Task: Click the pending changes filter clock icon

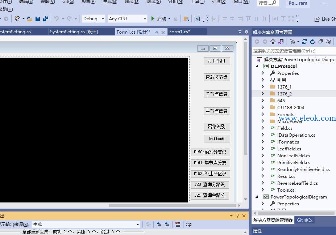Action: tap(292, 42)
